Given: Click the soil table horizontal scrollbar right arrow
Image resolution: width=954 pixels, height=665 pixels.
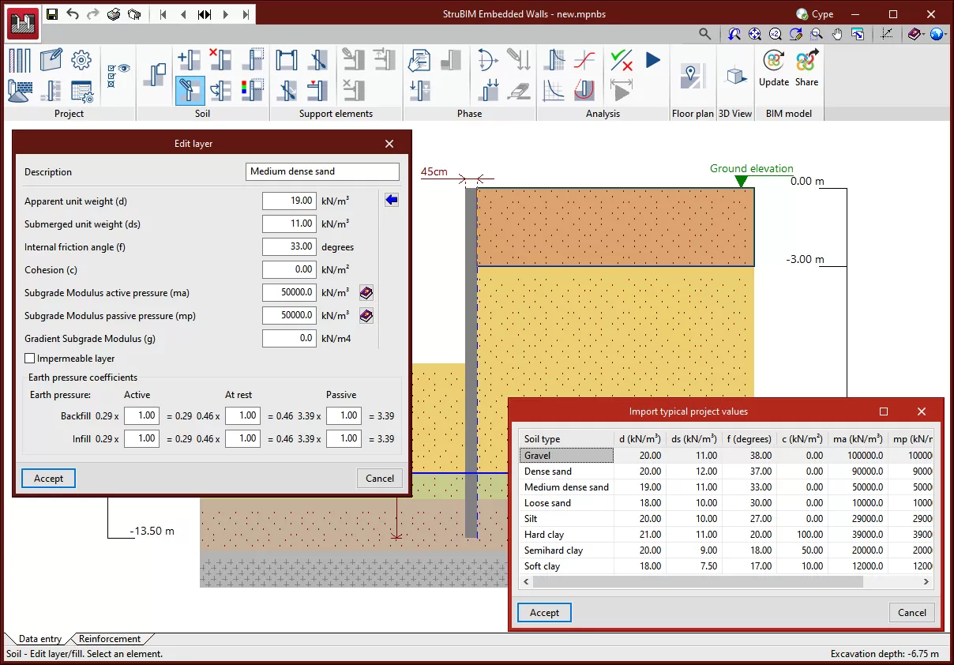Looking at the screenshot, I should click(926, 581).
